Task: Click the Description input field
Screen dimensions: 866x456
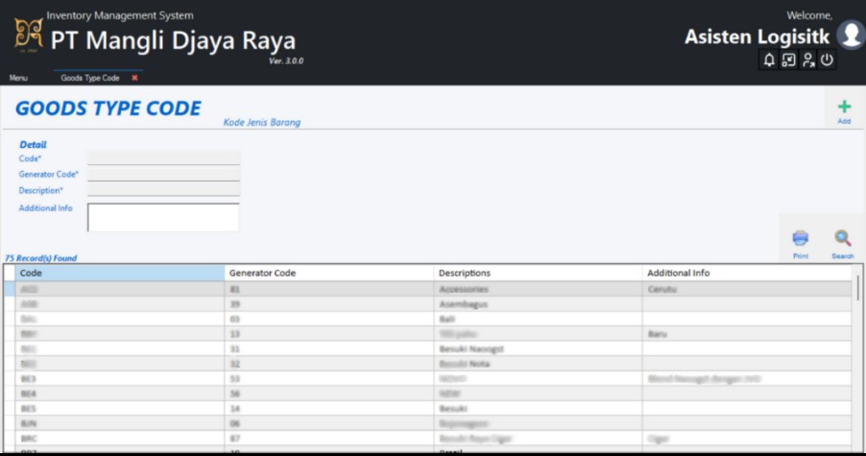Action: point(163,190)
